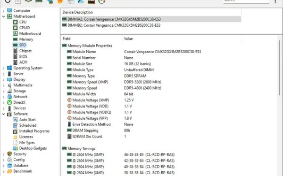Select the Scheduled tasks icon

[x=16, y=125]
